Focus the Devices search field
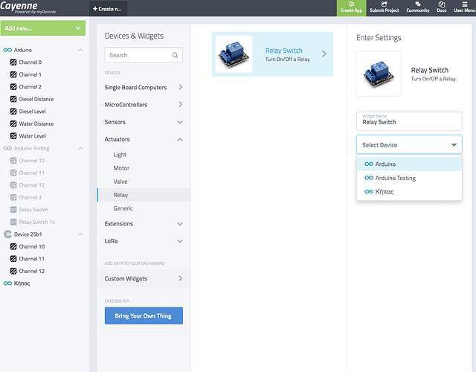This screenshot has height=372, width=476. (x=144, y=55)
